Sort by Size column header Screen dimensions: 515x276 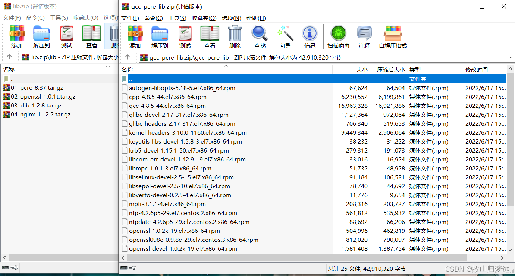[351, 70]
